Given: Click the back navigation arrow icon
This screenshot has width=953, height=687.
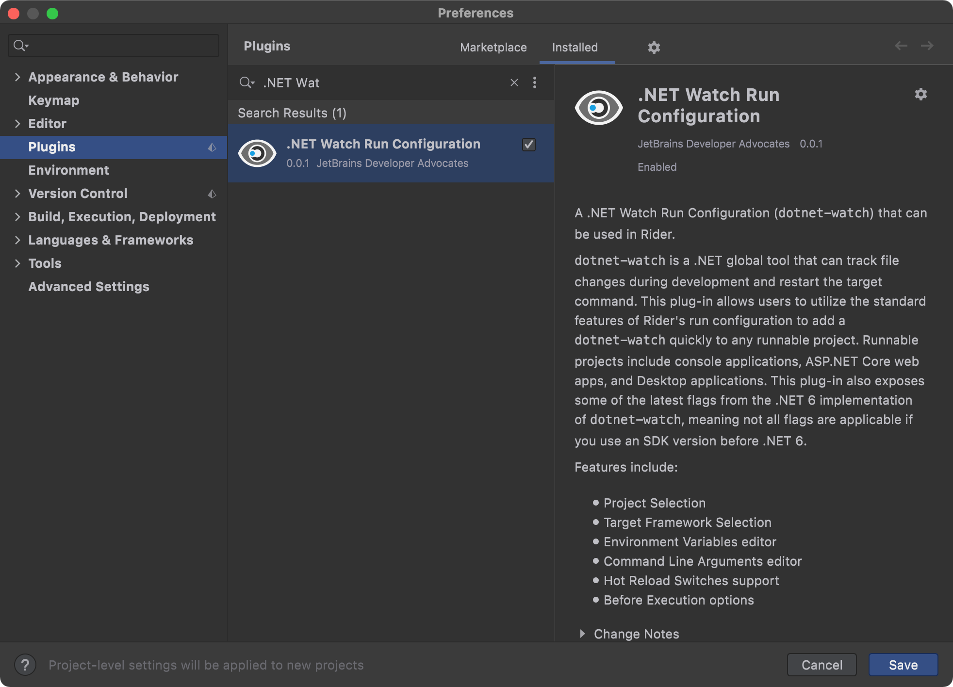Looking at the screenshot, I should pyautogui.click(x=901, y=46).
